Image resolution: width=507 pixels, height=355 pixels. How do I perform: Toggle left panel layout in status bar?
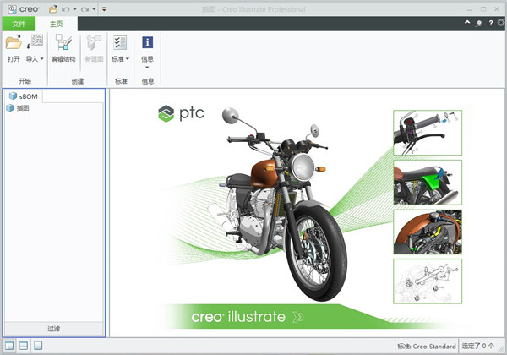coord(9,346)
